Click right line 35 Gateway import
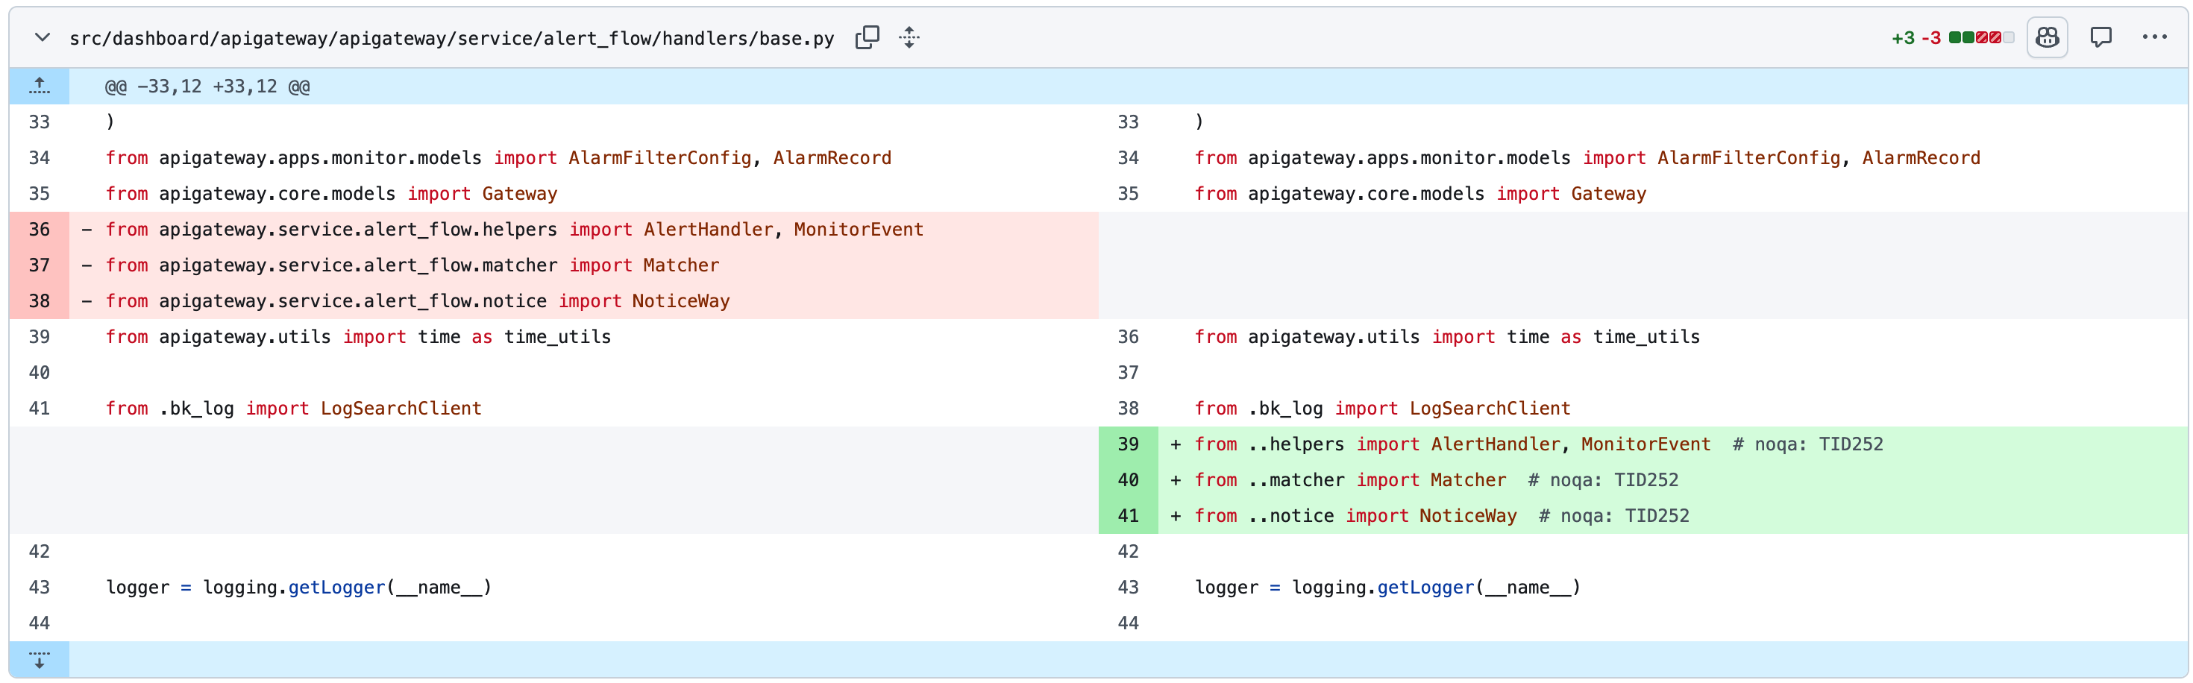This screenshot has width=2193, height=683. (x=1420, y=194)
